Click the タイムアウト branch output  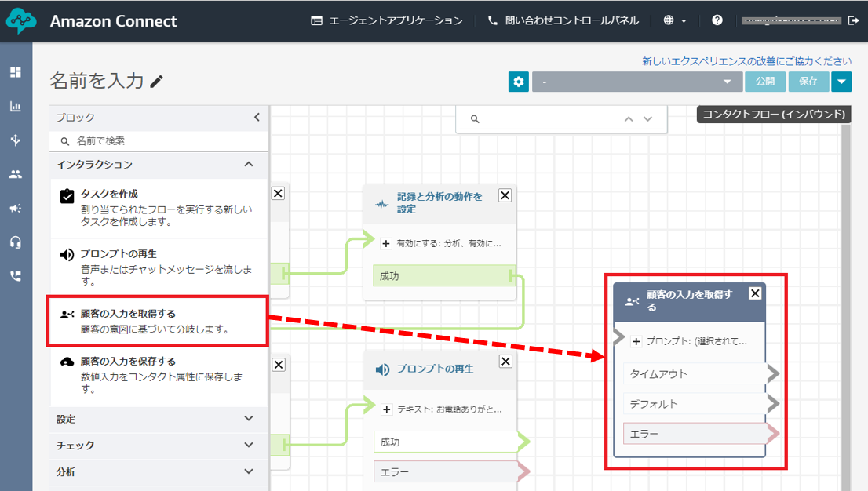click(x=695, y=373)
